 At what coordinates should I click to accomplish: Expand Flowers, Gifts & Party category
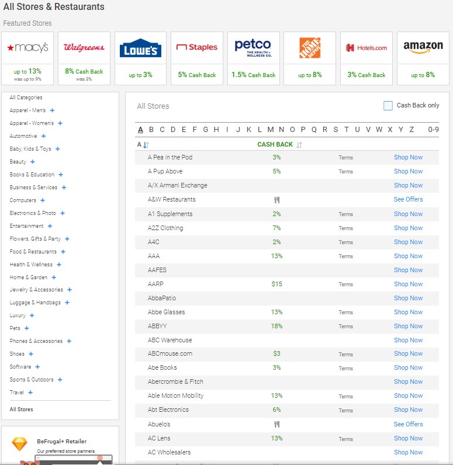click(x=67, y=239)
